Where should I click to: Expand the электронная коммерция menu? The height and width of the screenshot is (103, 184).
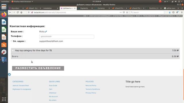tap(100, 16)
